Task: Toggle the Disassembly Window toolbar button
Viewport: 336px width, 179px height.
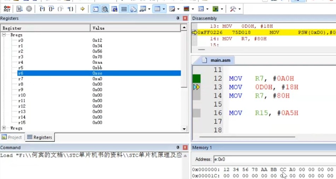Action: coord(105,9)
